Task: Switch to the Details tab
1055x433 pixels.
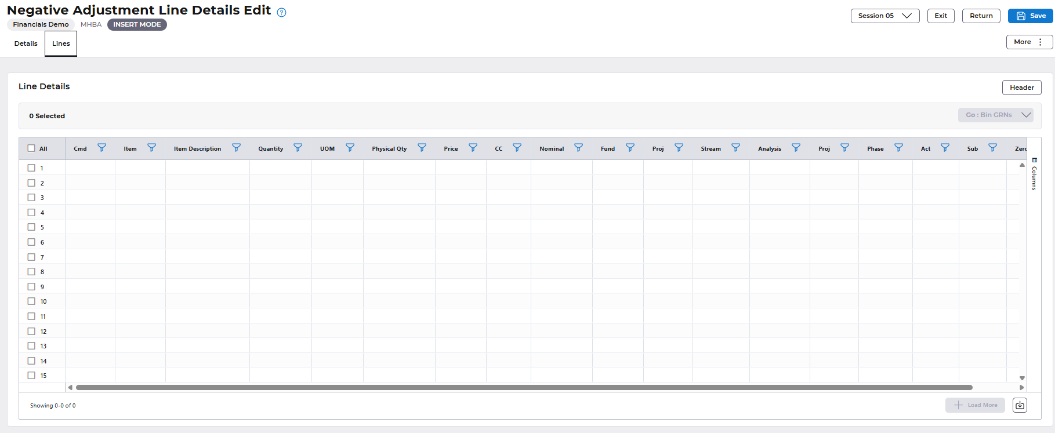Action: coord(26,43)
